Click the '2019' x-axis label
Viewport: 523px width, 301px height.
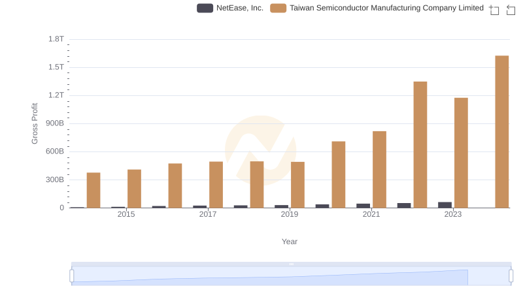tap(290, 214)
